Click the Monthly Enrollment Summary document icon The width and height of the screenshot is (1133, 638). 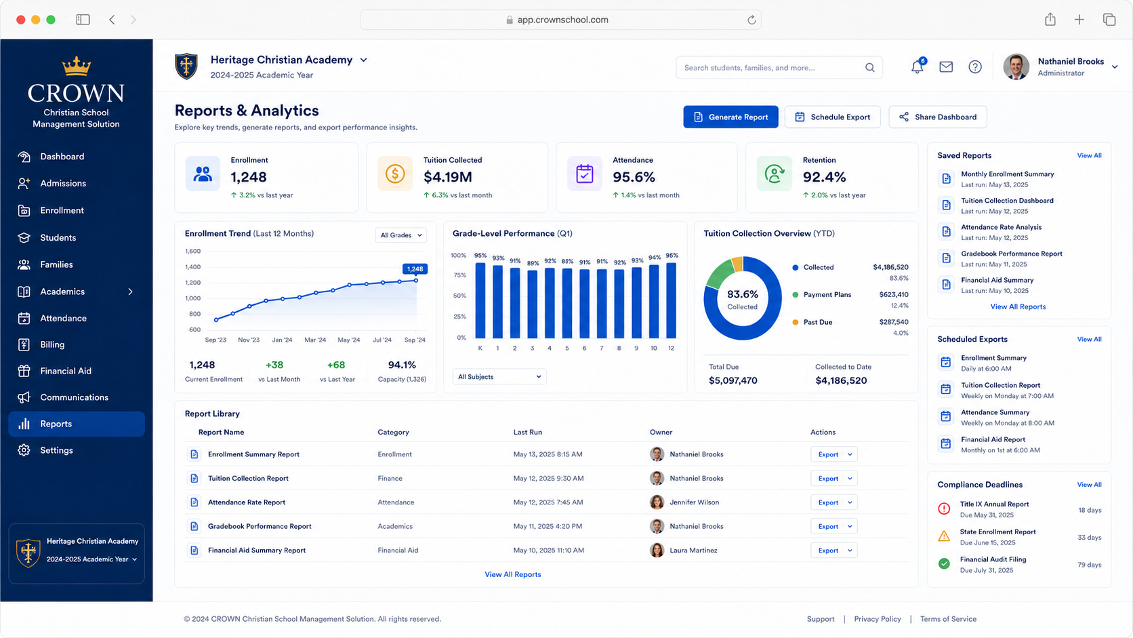(x=946, y=179)
